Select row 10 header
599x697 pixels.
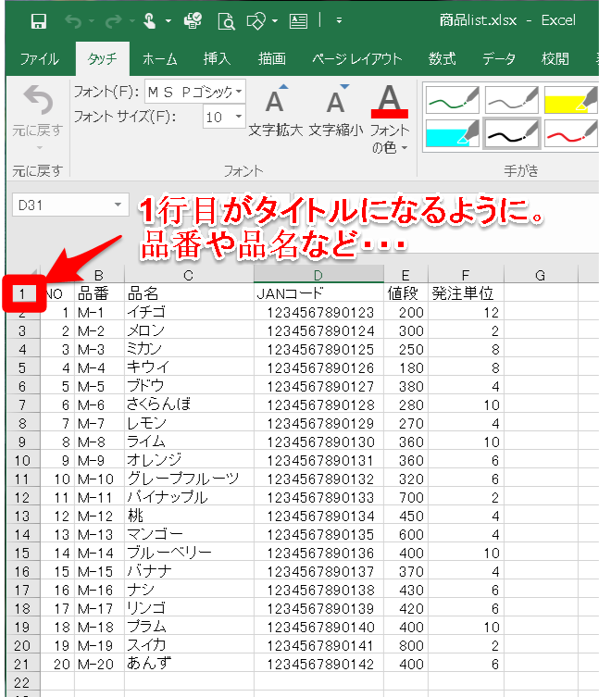(22, 461)
